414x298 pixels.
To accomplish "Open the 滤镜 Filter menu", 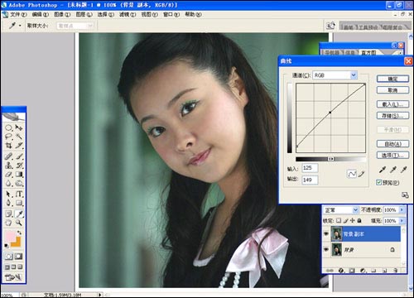I will (x=128, y=14).
